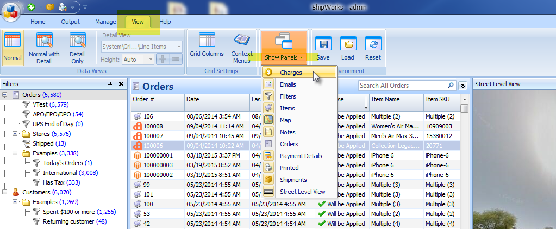
Task: Open the Help ribbon tab
Action: 165,22
